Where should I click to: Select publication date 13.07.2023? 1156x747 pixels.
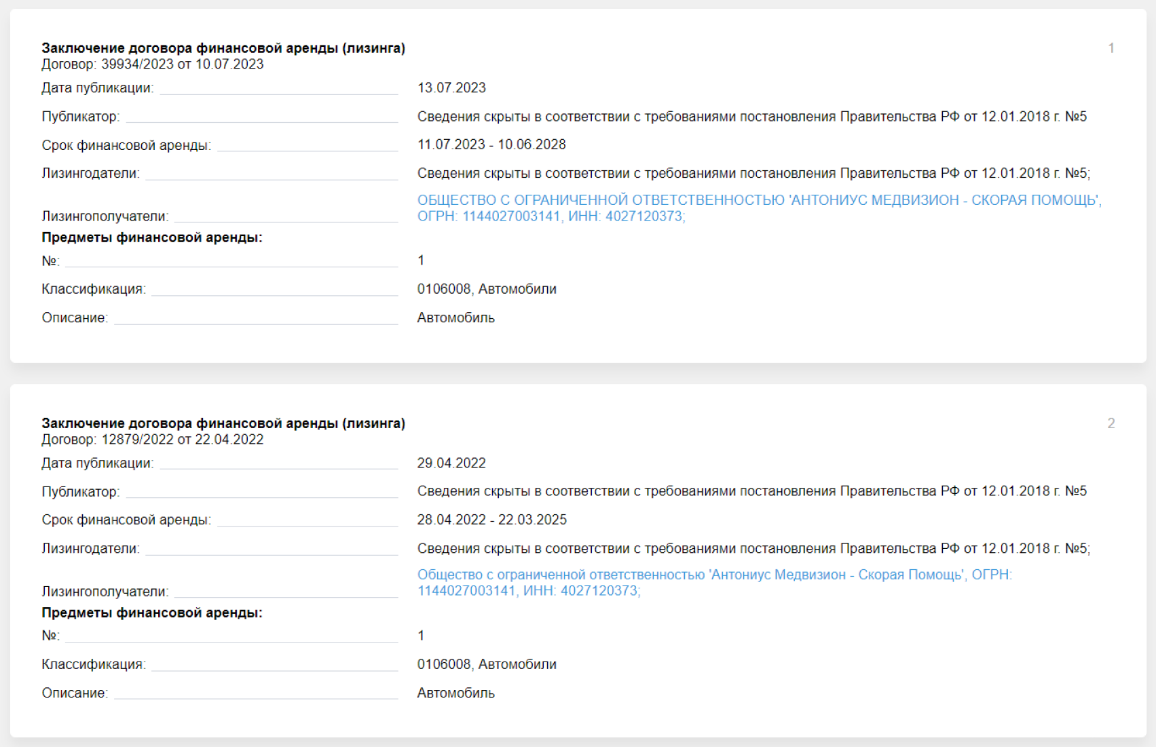pos(451,88)
